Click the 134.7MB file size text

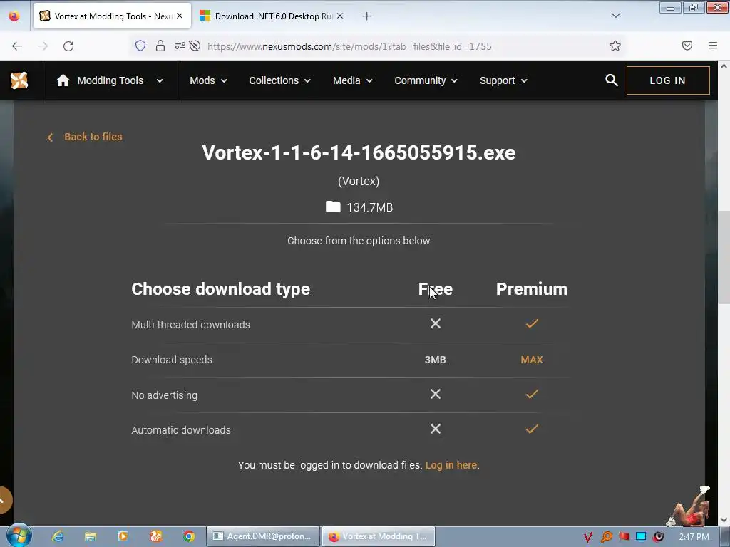click(370, 207)
